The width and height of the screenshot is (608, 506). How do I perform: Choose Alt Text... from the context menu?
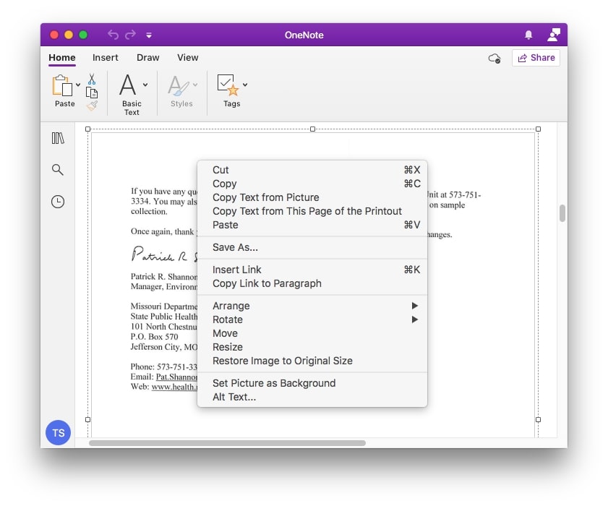(x=312, y=397)
